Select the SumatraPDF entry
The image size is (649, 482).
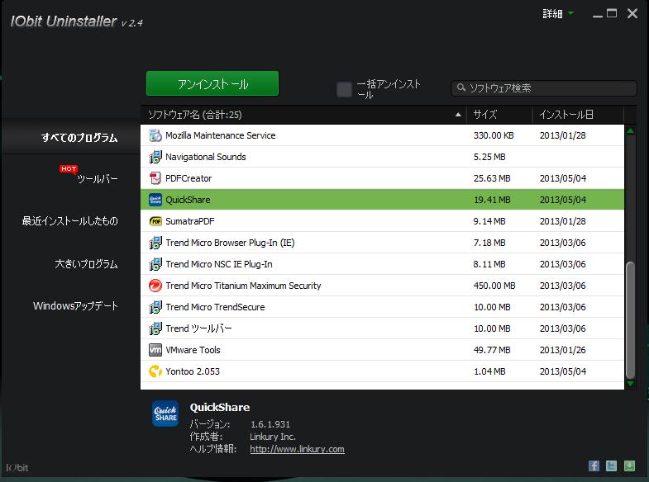click(x=382, y=221)
